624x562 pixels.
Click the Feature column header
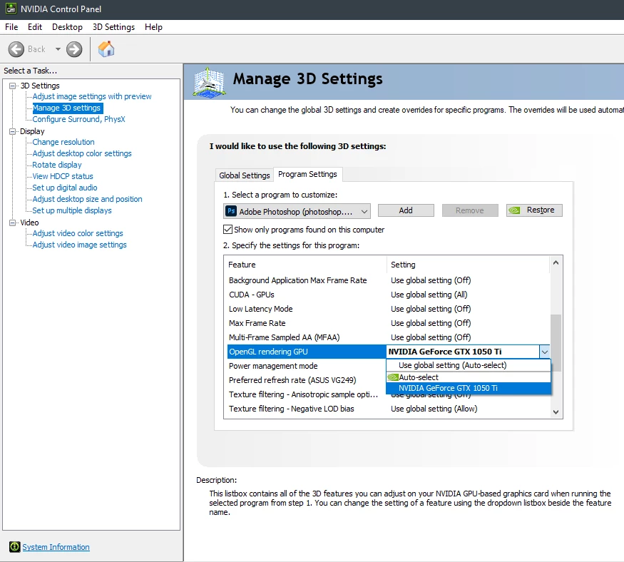305,265
